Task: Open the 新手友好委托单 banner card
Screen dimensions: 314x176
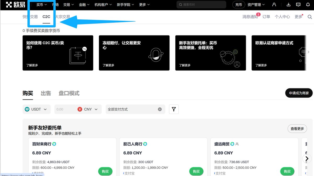Action: click(x=211, y=53)
